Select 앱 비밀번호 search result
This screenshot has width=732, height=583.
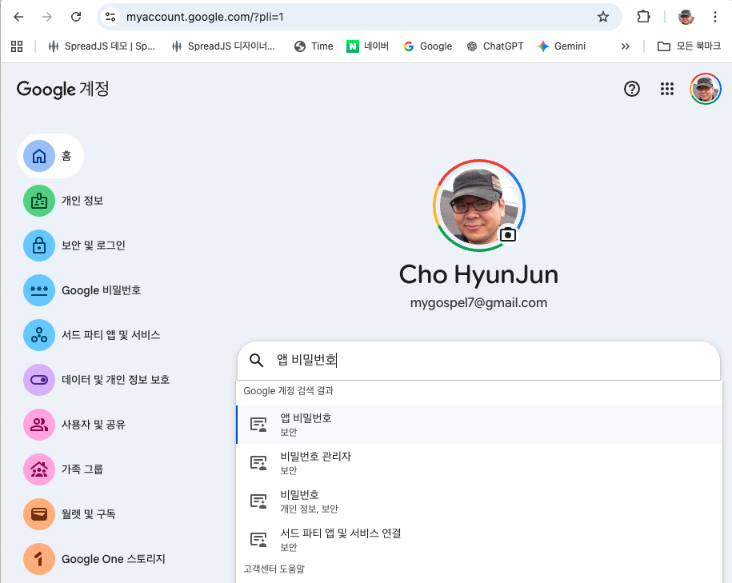[479, 425]
